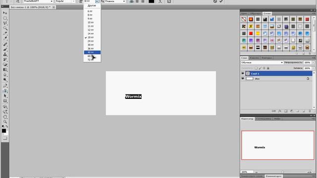Toggle the Character and Paragraph panels

[x=169, y=1]
